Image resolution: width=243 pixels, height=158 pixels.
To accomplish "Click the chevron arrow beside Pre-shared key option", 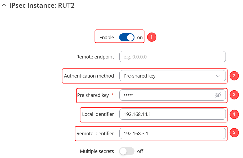I will pyautogui.click(x=218, y=76).
